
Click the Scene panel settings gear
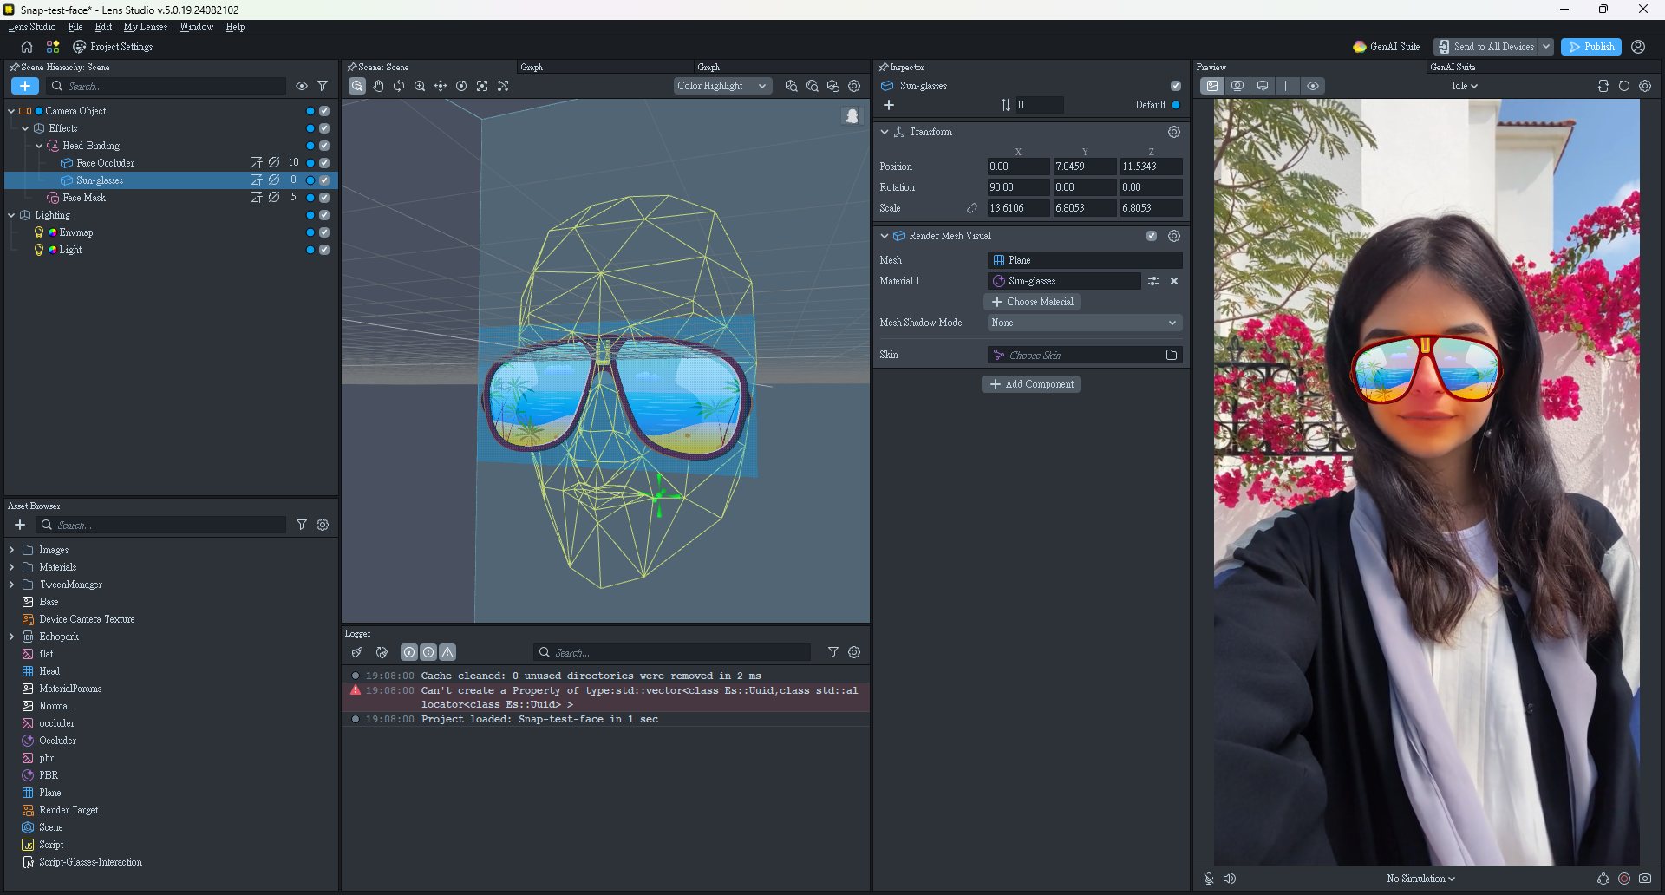coord(854,86)
